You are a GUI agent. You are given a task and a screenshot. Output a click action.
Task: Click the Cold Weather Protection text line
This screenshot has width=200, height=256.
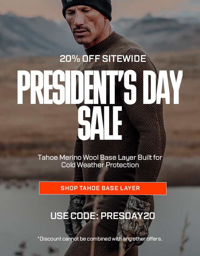point(100,165)
